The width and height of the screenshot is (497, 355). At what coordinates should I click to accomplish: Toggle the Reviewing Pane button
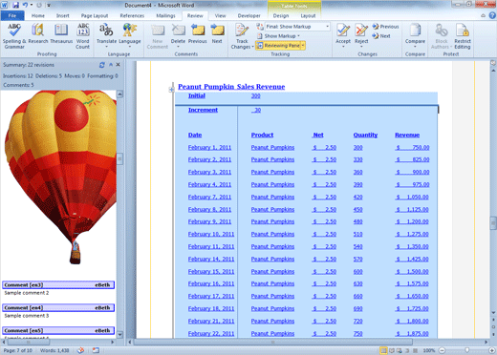click(278, 46)
